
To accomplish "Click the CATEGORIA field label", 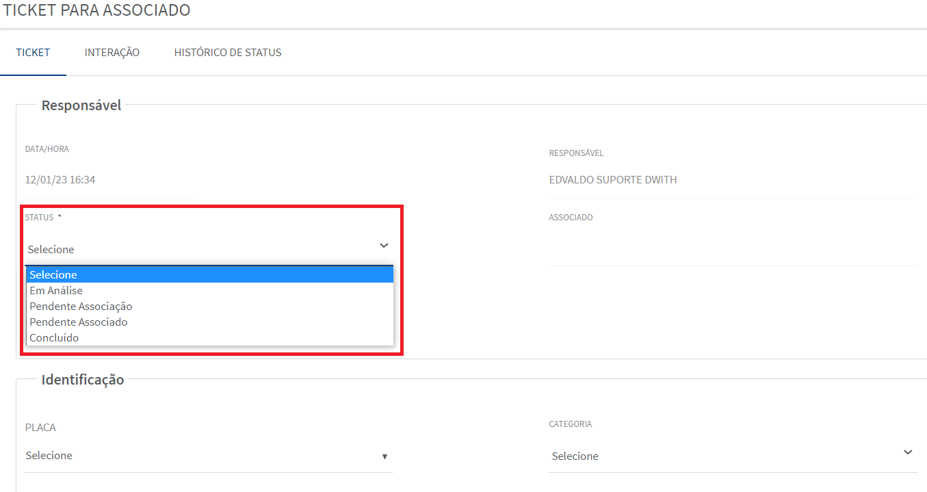I will pos(571,424).
